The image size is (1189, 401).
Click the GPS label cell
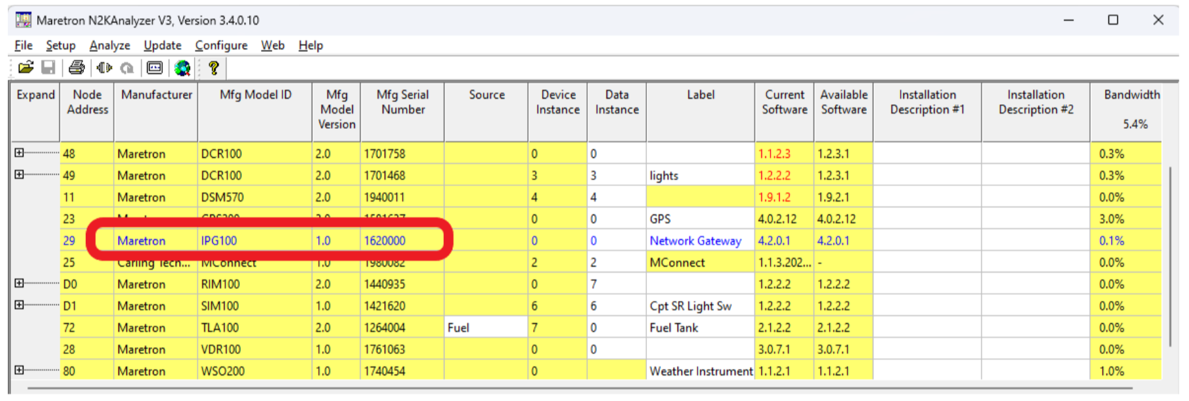click(x=701, y=219)
